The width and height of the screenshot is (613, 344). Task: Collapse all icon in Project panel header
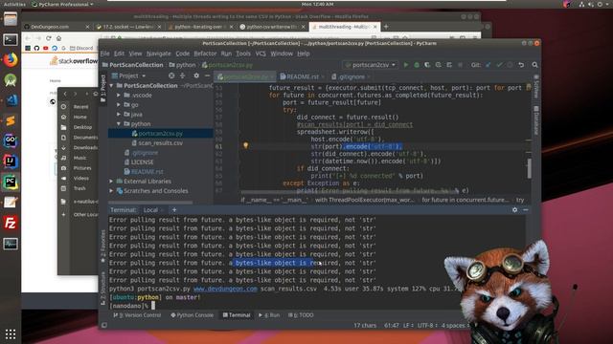pyautogui.click(x=183, y=75)
